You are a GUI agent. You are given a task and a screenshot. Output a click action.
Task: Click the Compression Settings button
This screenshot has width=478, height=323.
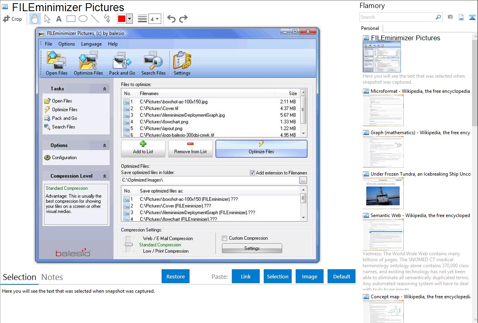point(252,248)
